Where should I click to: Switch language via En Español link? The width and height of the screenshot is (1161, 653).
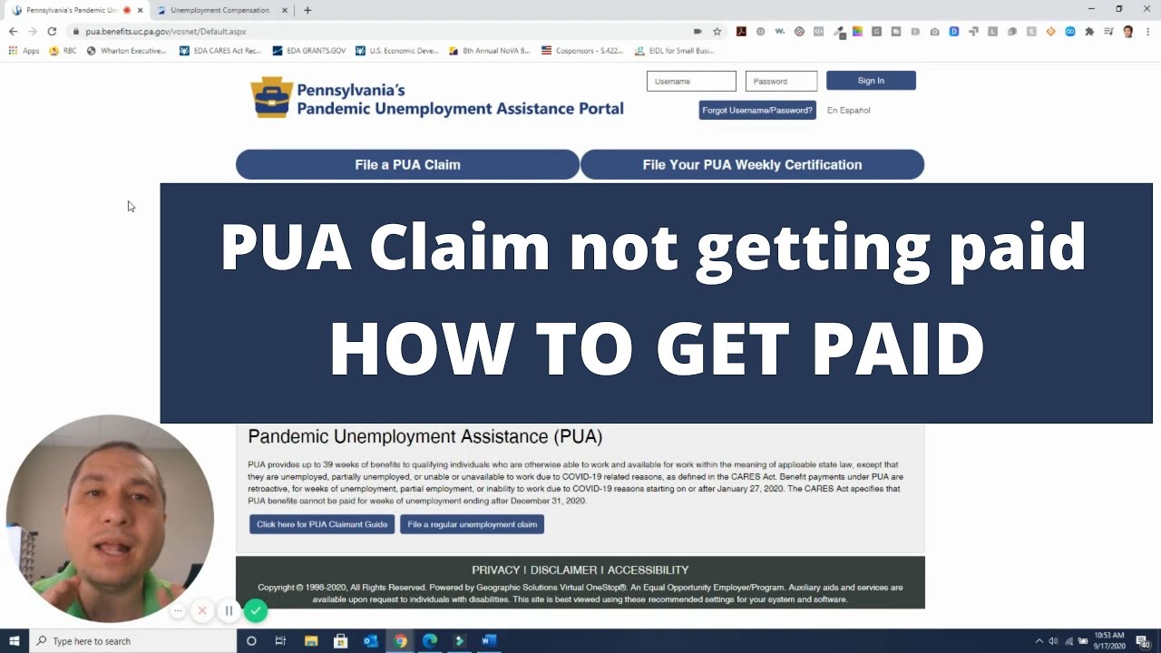click(848, 111)
